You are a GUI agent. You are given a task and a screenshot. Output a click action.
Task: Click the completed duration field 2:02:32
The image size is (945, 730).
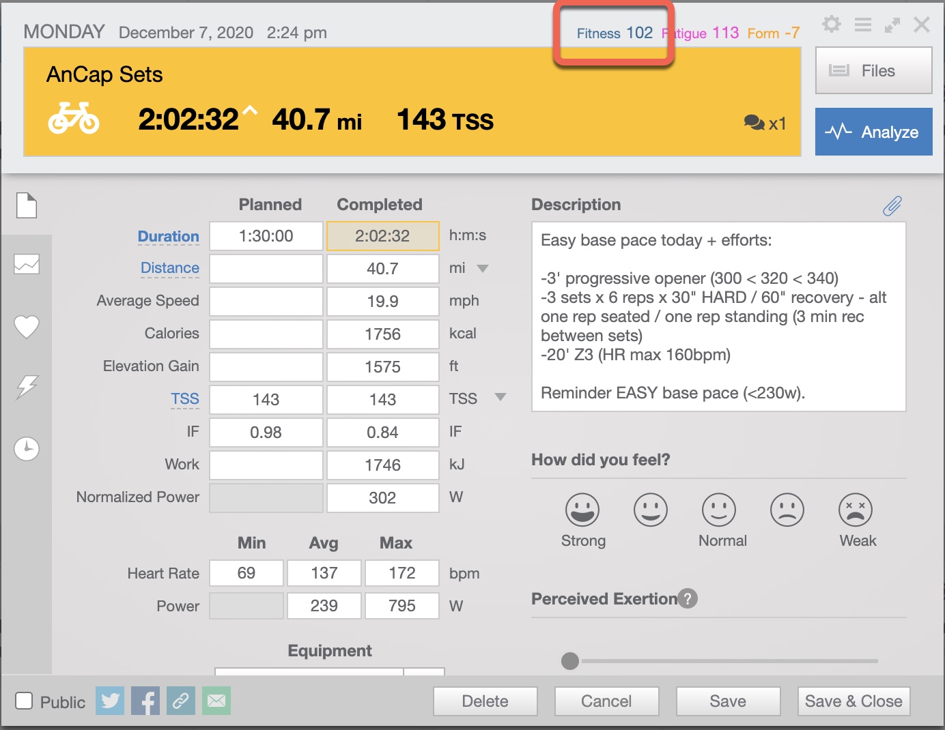pyautogui.click(x=383, y=236)
